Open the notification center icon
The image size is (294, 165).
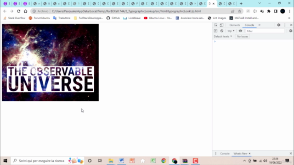[287, 161]
